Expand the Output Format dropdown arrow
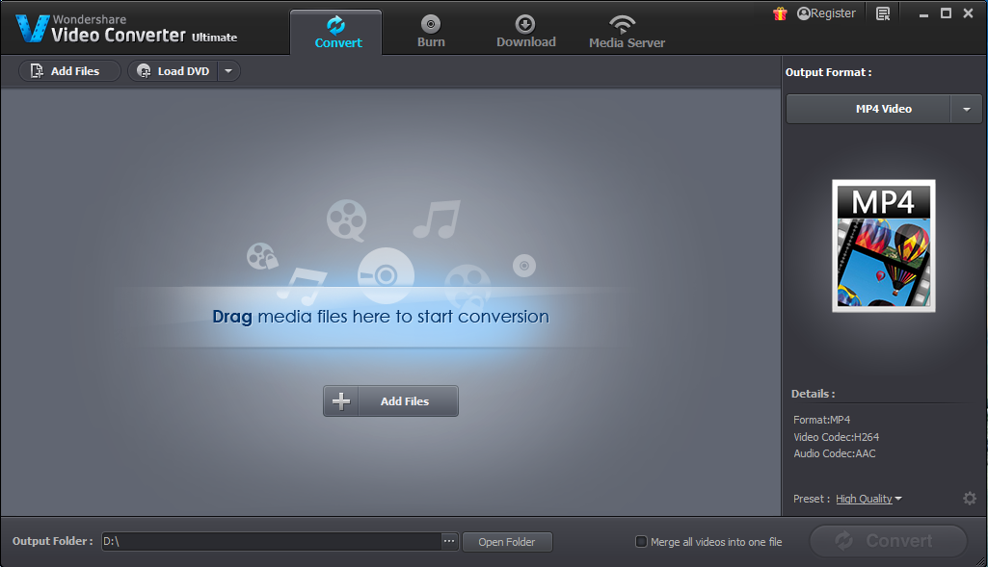This screenshot has width=988, height=567. 967,109
